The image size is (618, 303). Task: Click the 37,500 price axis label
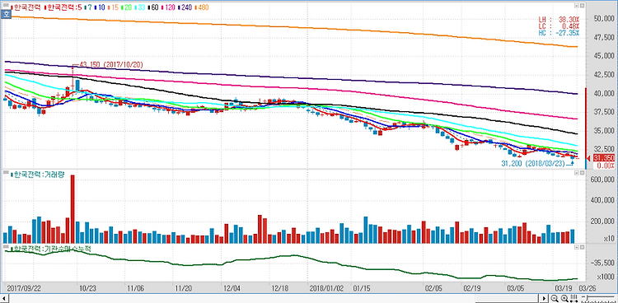603,112
